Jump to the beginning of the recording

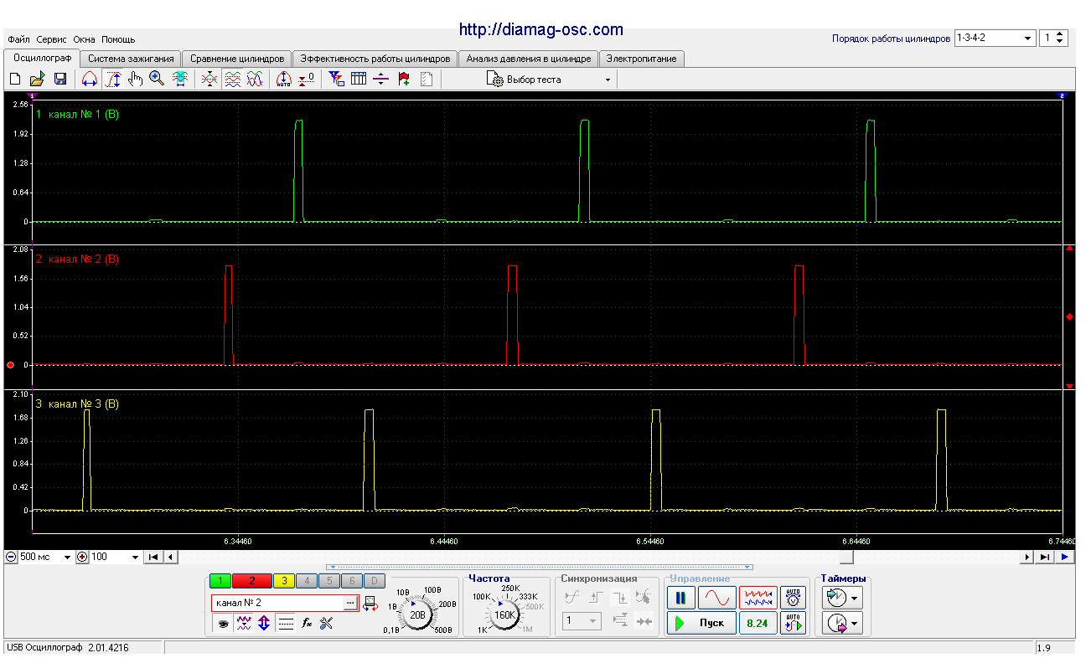[153, 557]
